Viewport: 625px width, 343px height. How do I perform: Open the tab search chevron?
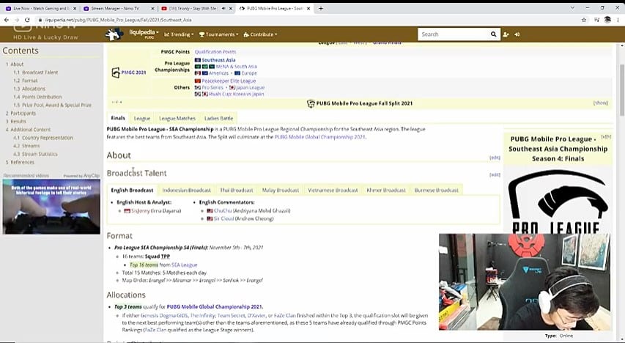coord(572,8)
